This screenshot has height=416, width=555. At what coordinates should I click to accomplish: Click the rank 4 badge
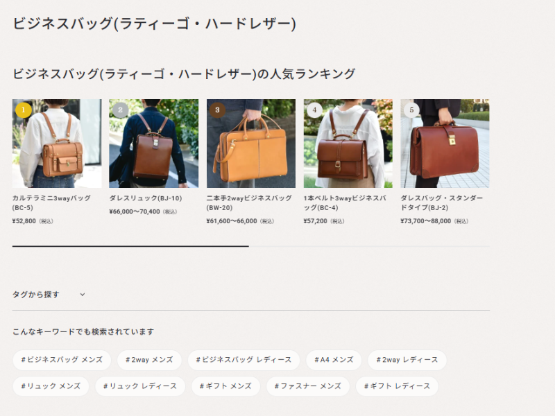[314, 110]
